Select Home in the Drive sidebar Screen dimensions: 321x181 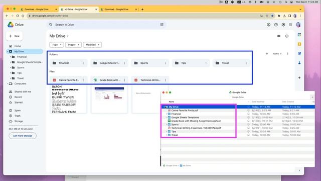[x=25, y=46]
